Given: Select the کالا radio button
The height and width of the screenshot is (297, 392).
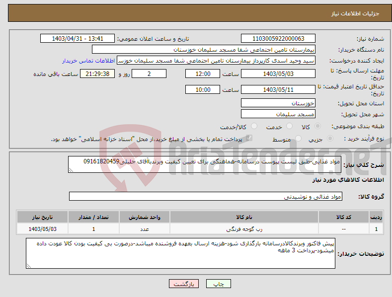Looking at the screenshot, I should pyautogui.click(x=317, y=126).
